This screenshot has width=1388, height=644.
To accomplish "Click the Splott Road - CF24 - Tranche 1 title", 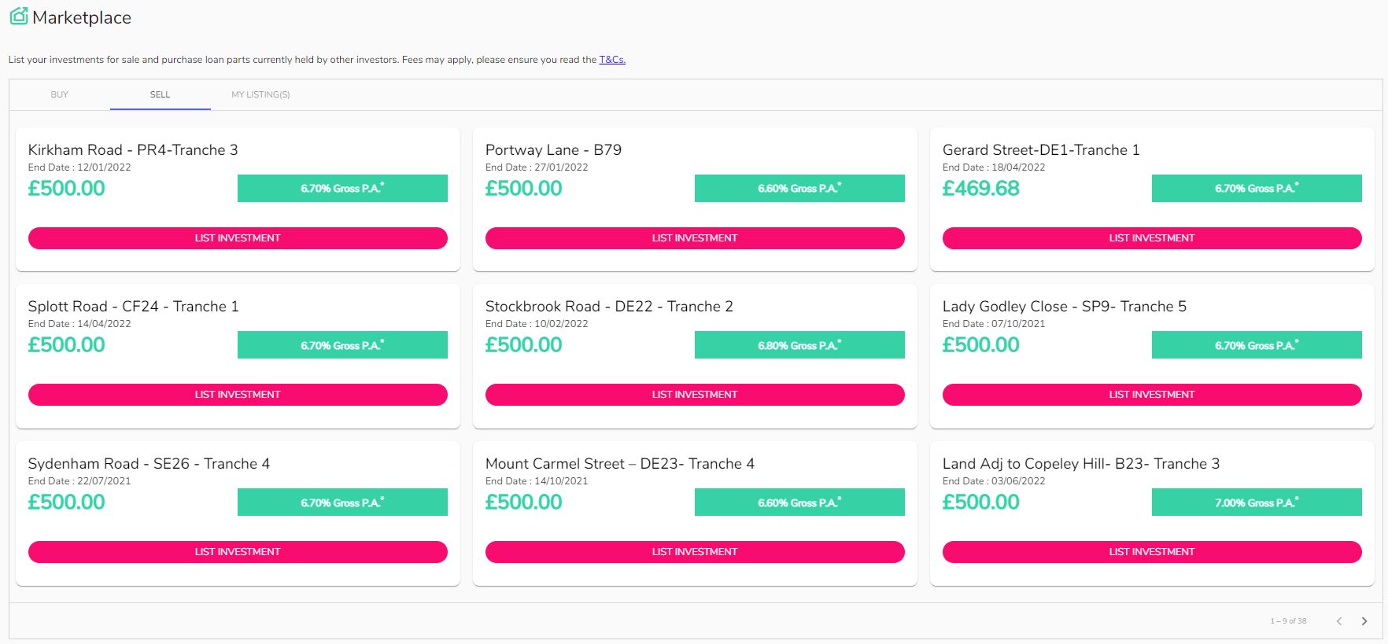I will coord(134,307).
